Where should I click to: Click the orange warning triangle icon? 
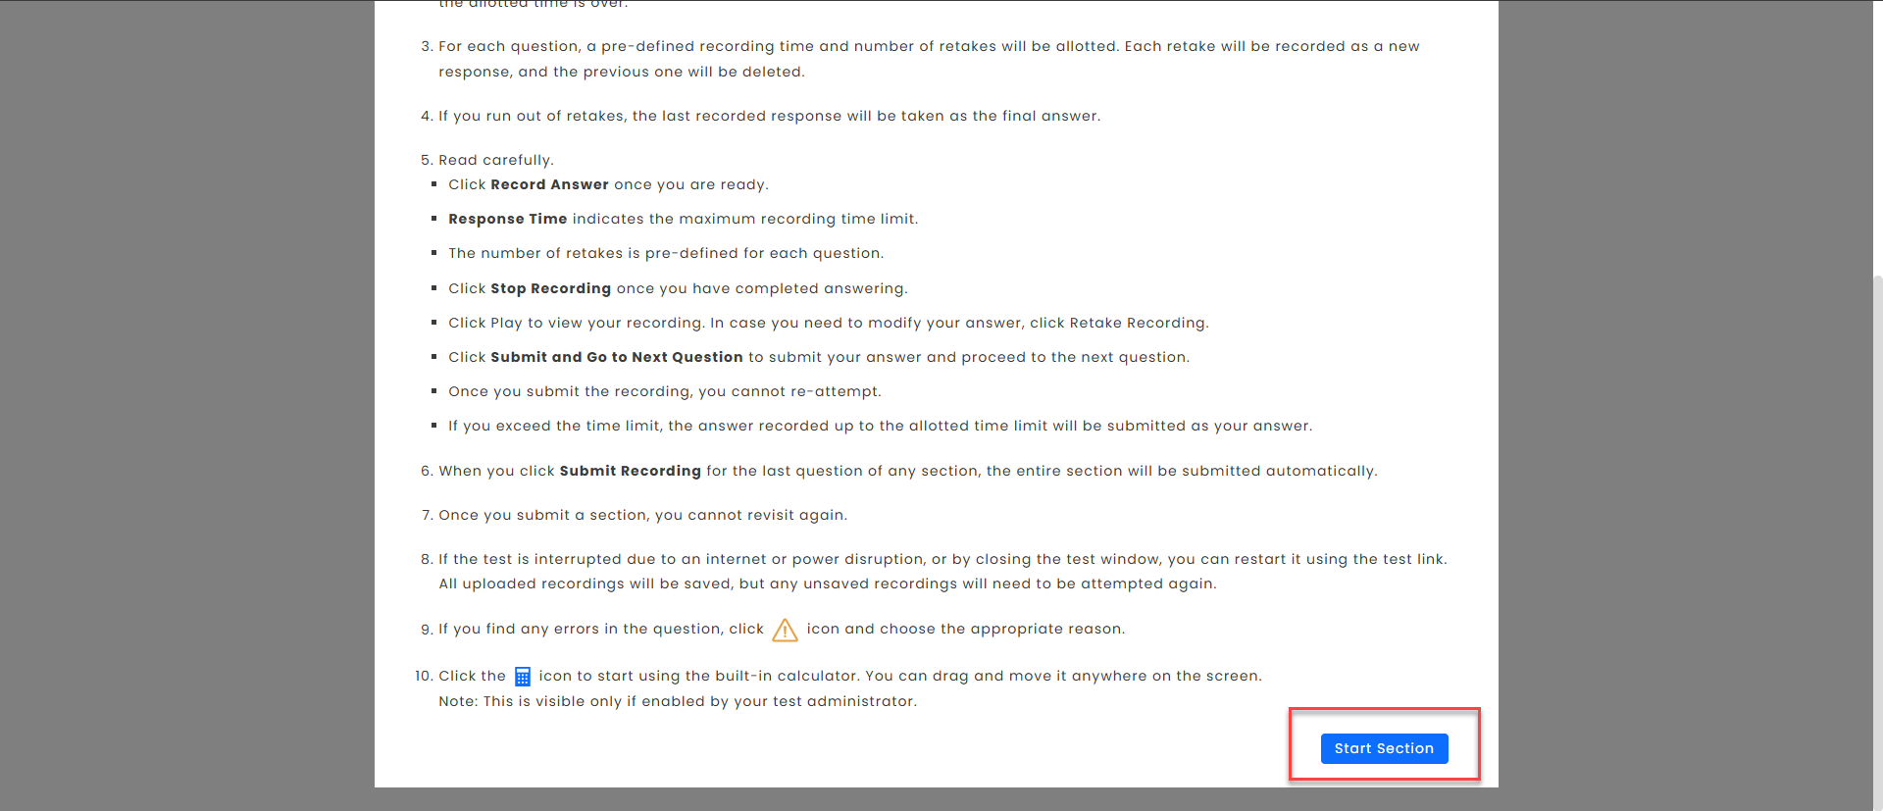pos(785,630)
